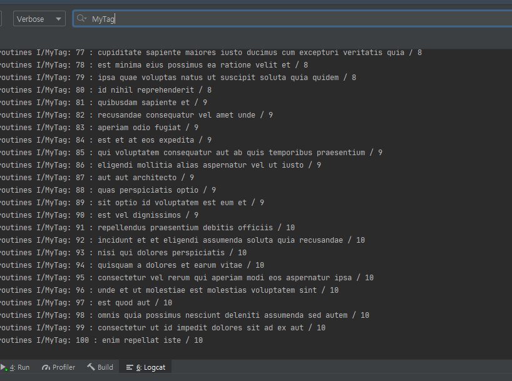Select log line 92 incidunt et et eligendi
The height and width of the screenshot is (381, 512).
tap(183, 240)
